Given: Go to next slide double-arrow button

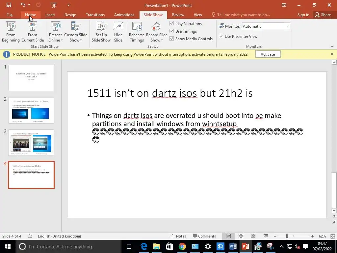Looking at the screenshot, I should point(334,222).
